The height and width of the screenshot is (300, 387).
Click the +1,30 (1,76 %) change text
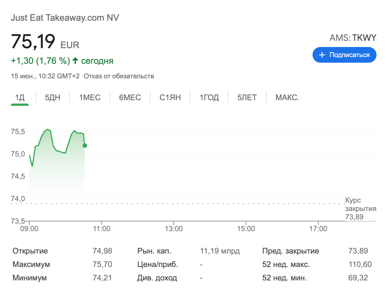(x=40, y=61)
